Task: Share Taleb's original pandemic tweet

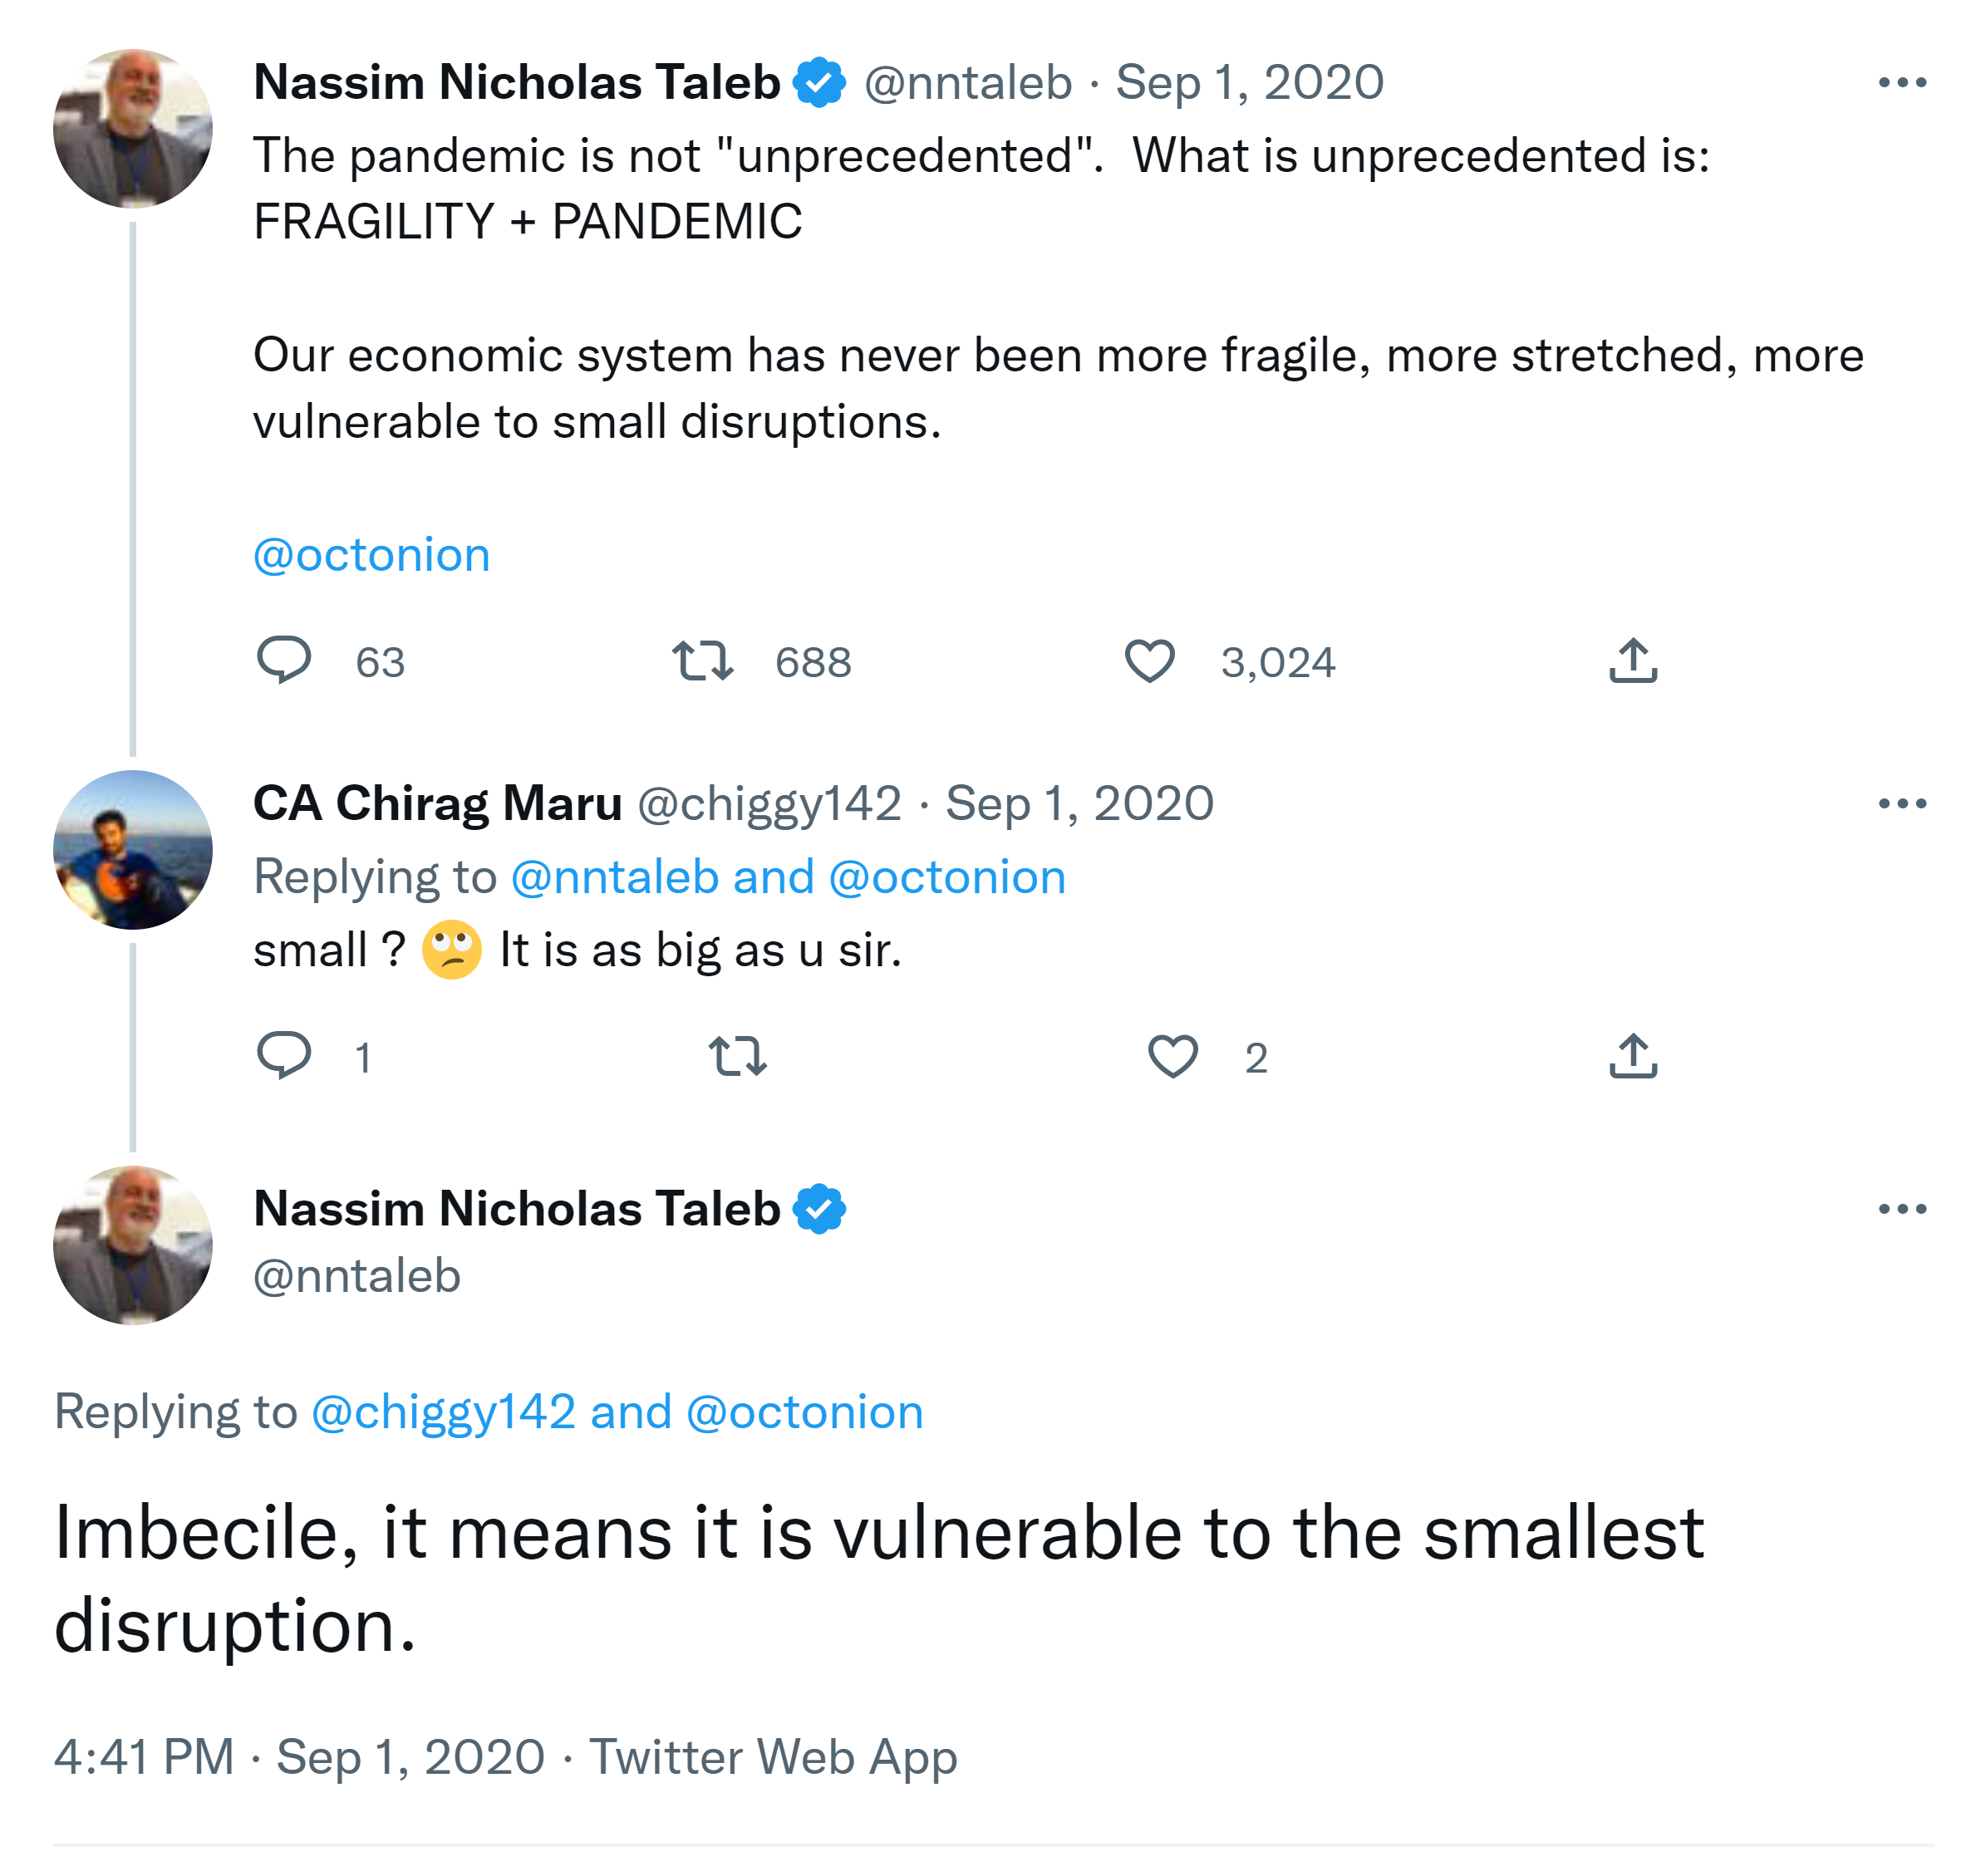Action: pos(1632,661)
